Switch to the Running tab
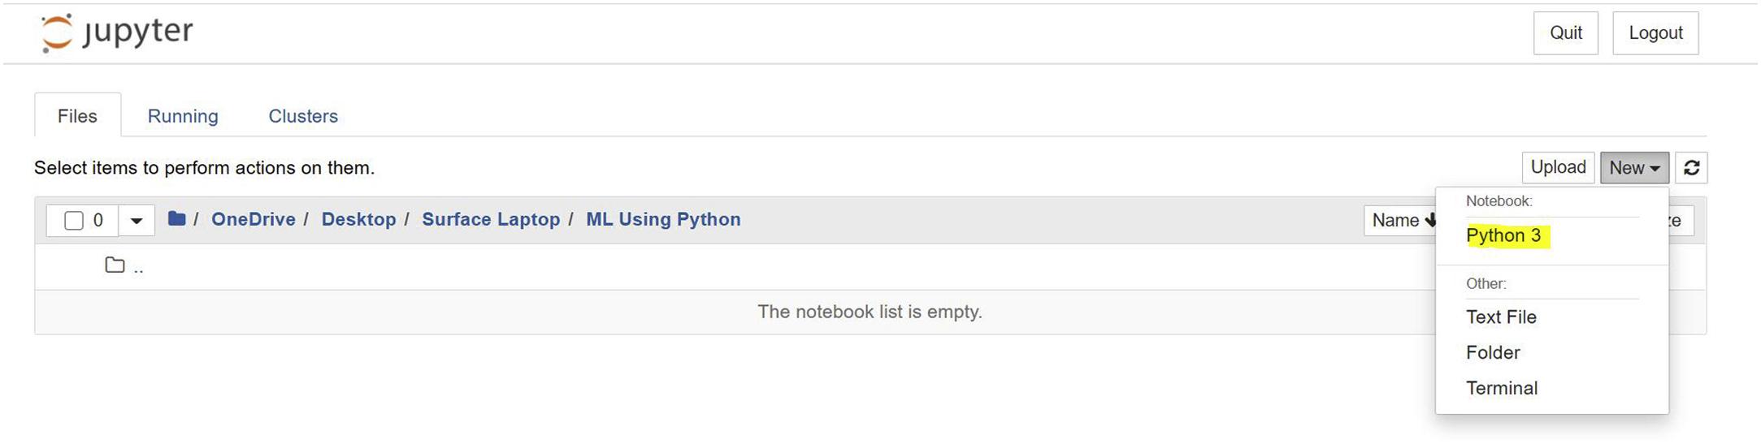Image resolution: width=1761 pixels, height=448 pixels. pos(183,116)
